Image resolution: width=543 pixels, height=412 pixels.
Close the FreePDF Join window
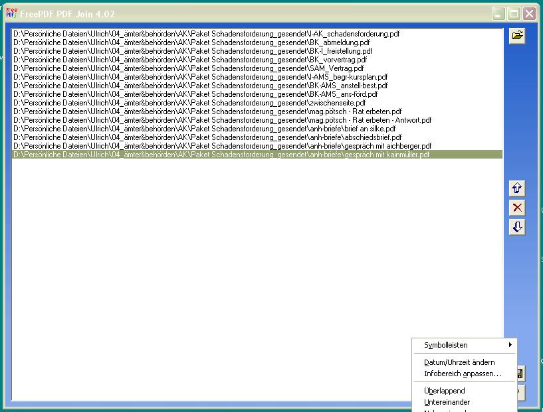[530, 14]
